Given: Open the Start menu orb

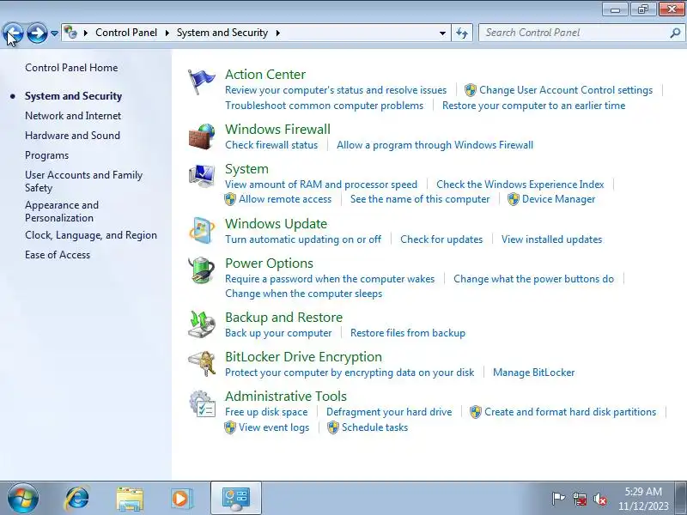Looking at the screenshot, I should pyautogui.click(x=22, y=499).
